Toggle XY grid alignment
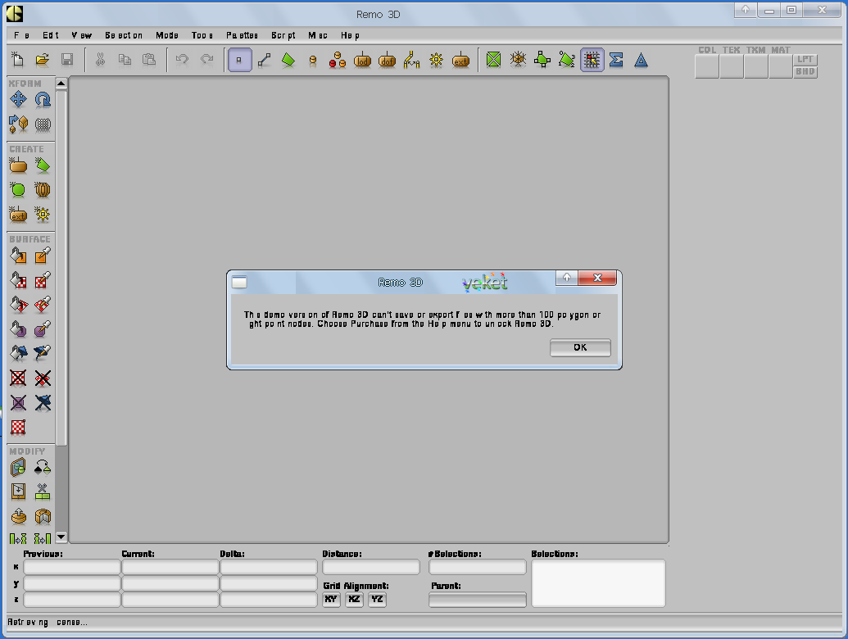This screenshot has width=848, height=639. tap(331, 599)
